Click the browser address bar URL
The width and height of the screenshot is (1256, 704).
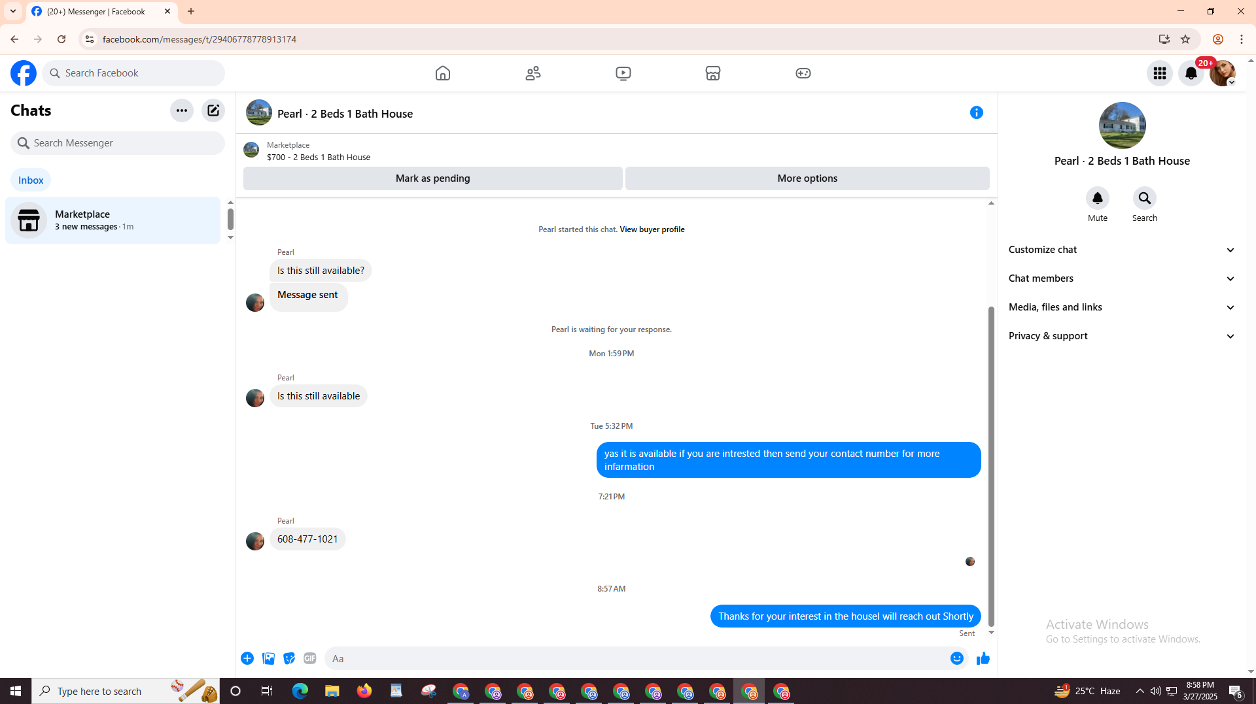200,39
